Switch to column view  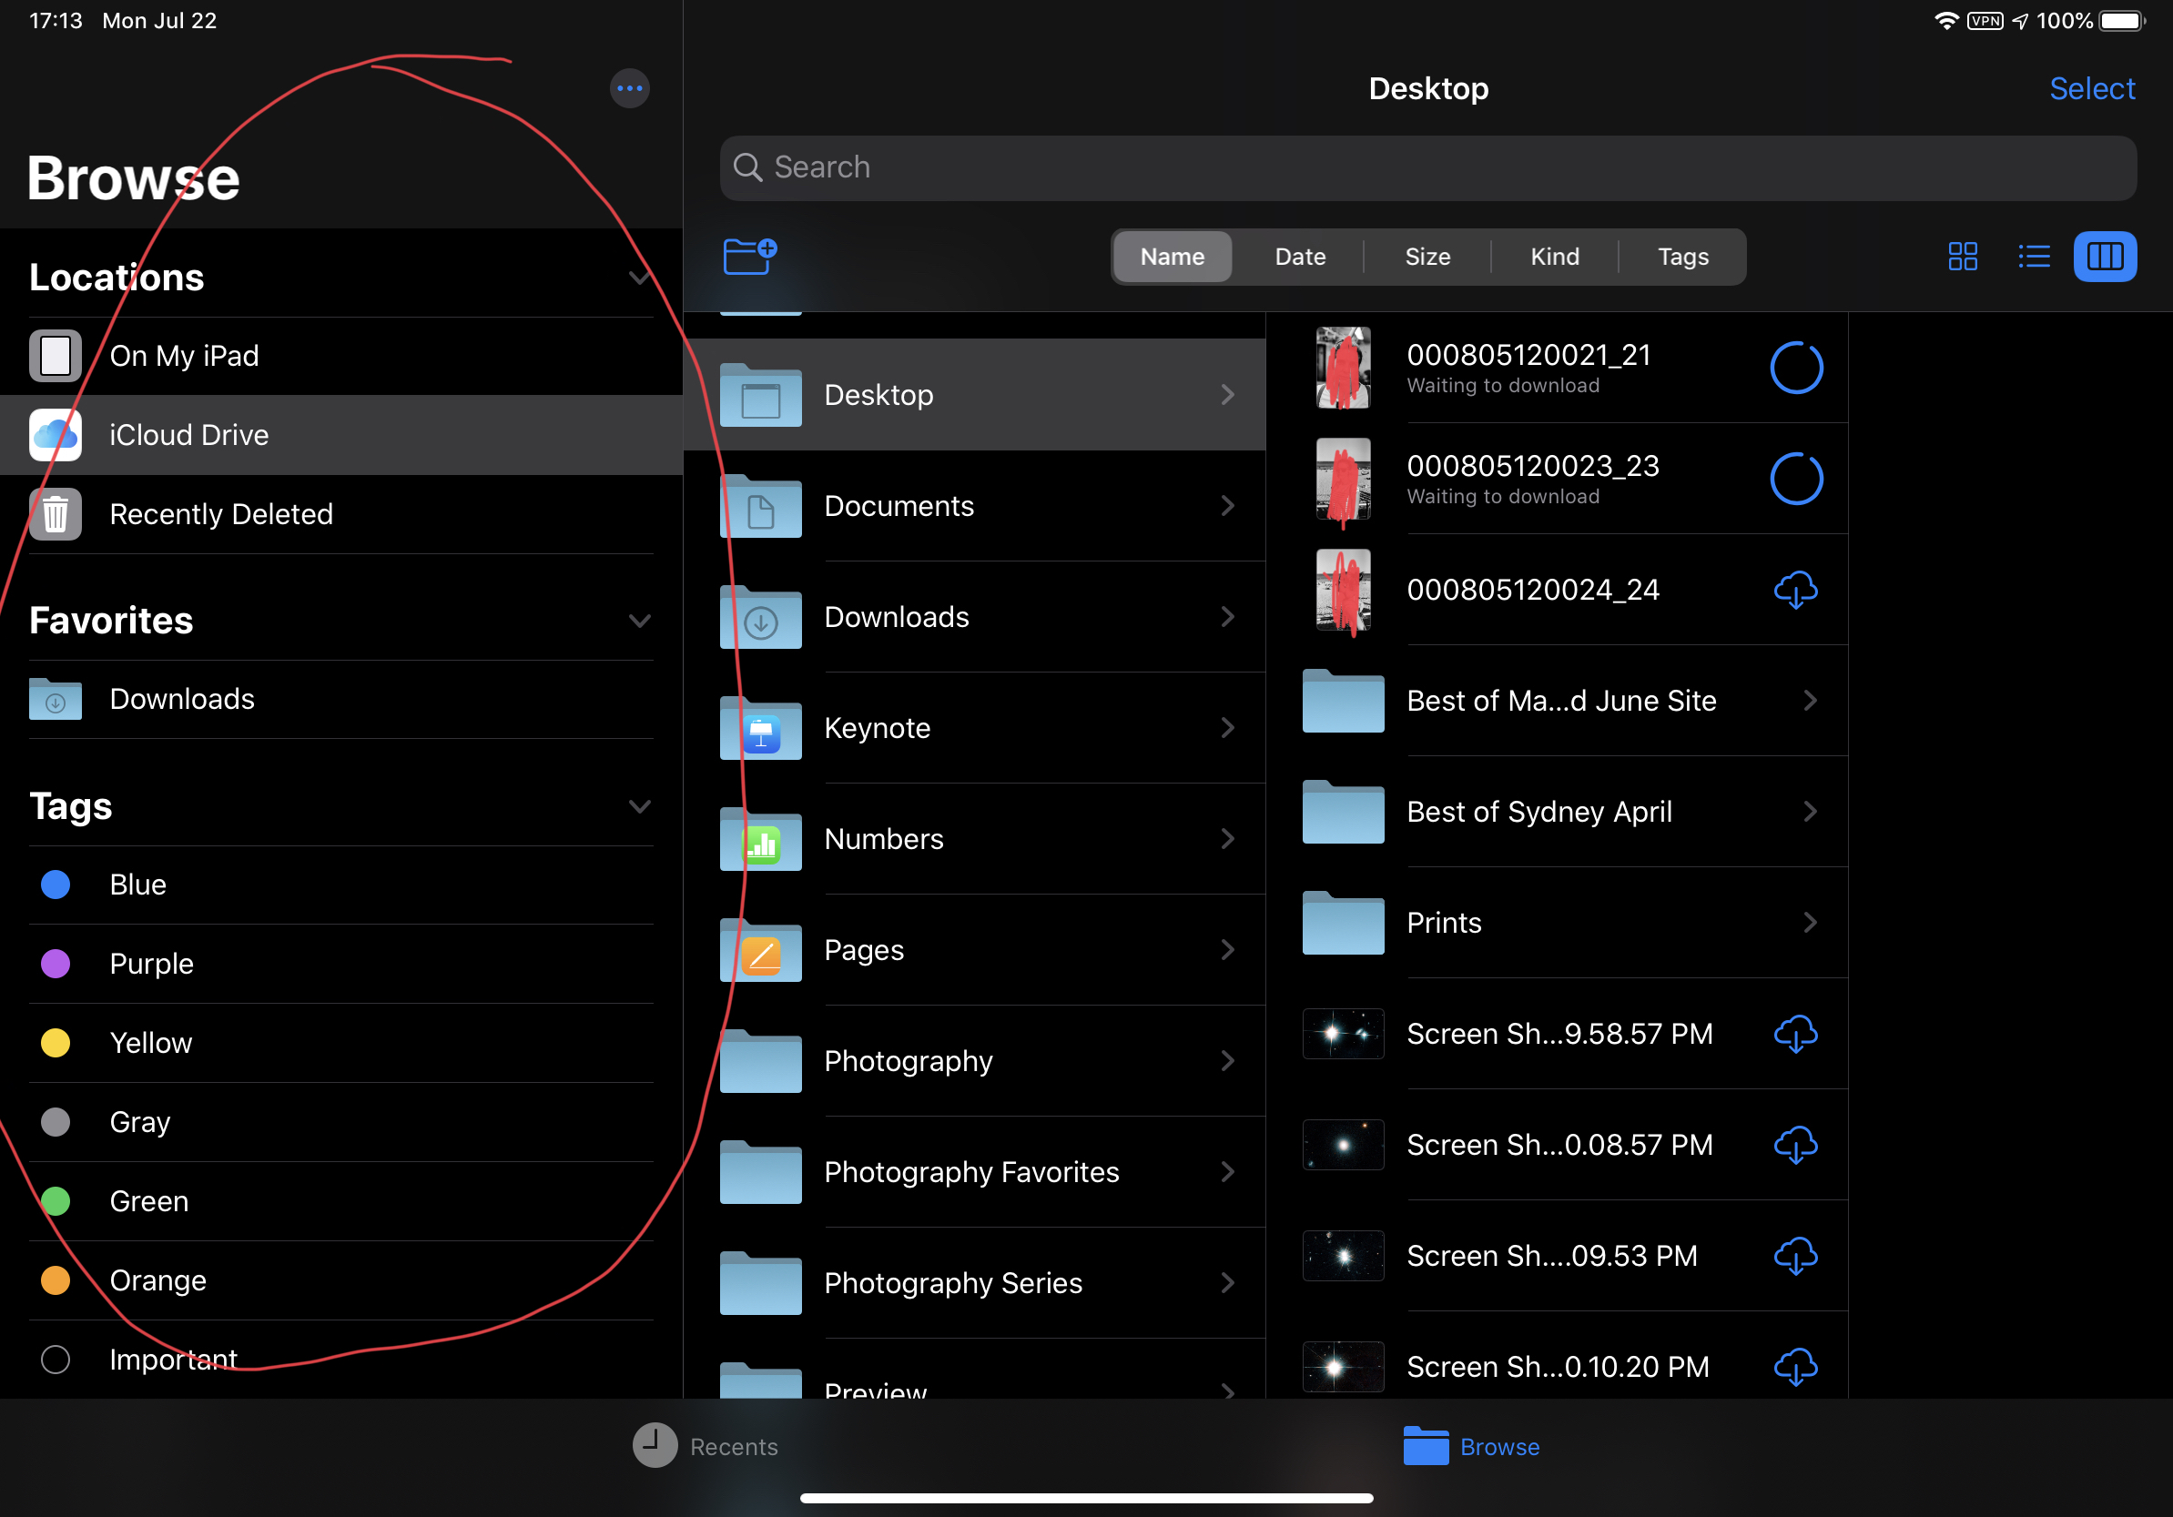2104,257
